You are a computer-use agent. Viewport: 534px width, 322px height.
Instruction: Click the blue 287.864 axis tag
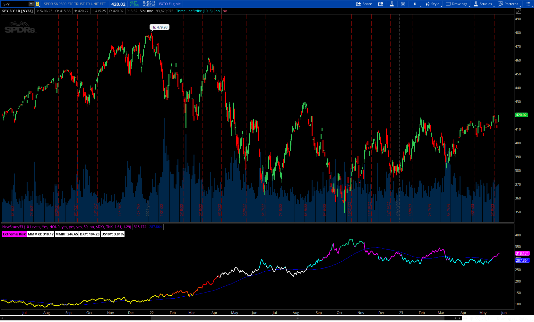522,260
